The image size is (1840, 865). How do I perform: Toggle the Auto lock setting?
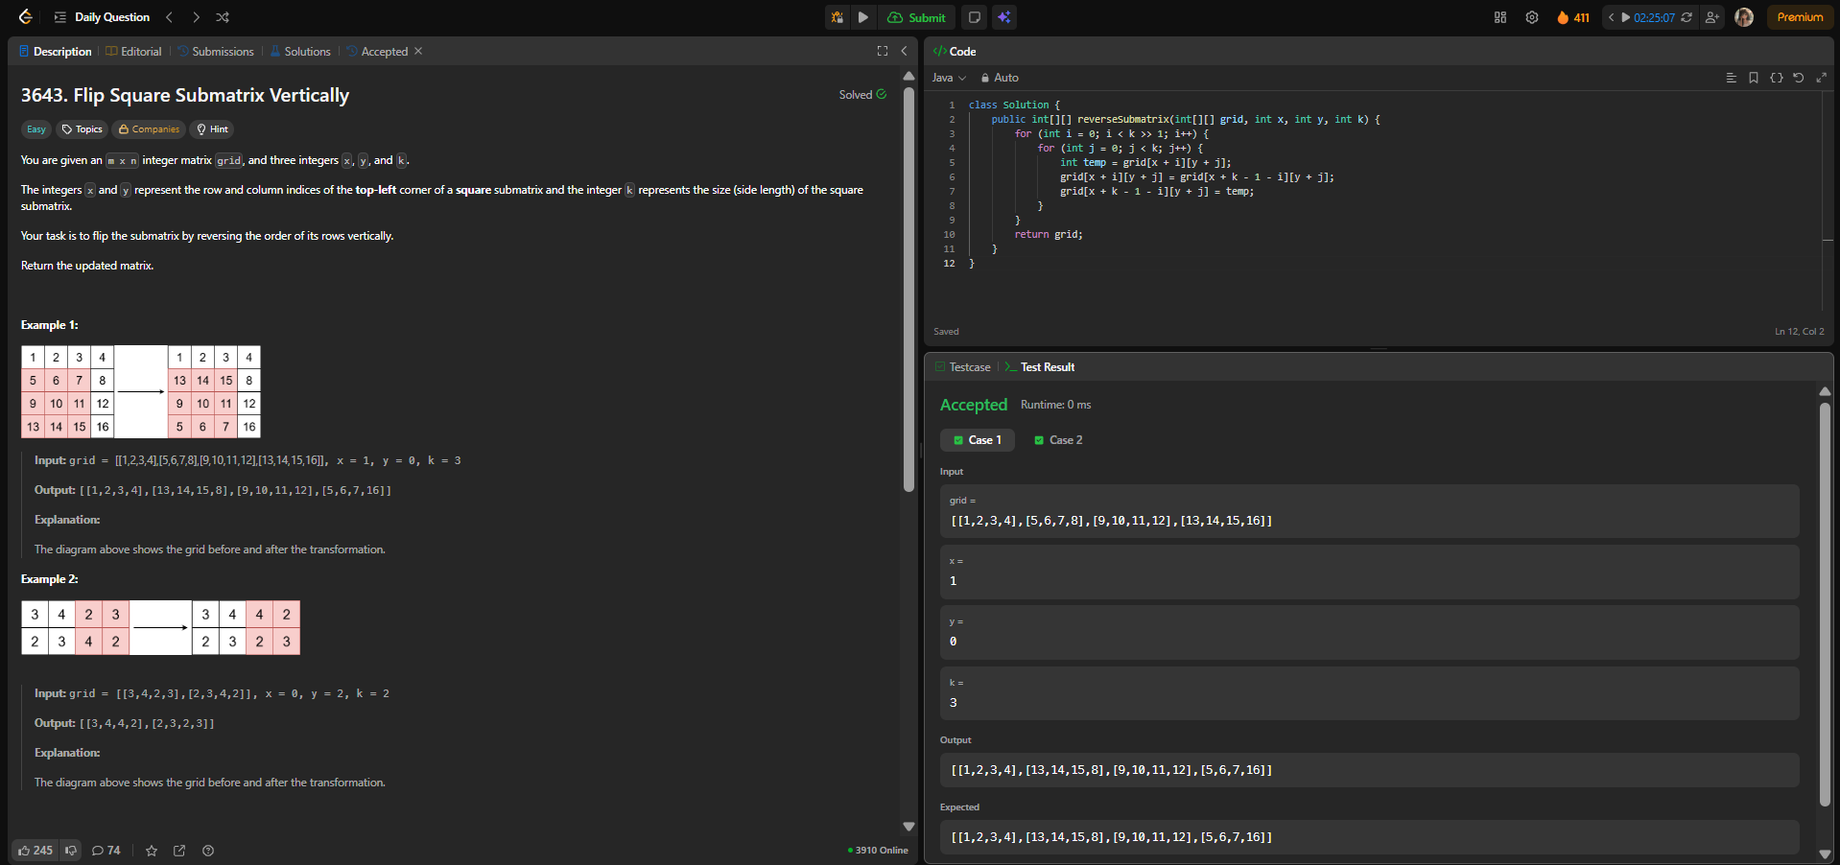(1000, 78)
